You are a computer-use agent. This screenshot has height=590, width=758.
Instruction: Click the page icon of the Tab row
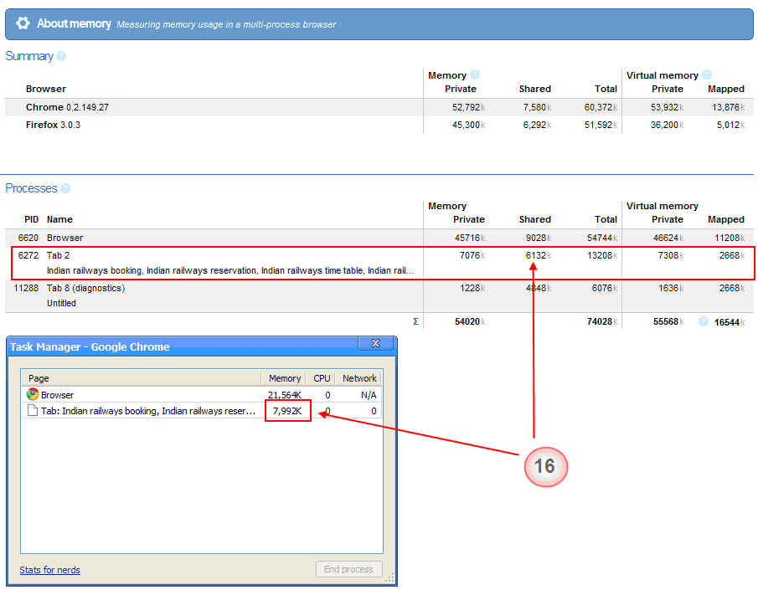[33, 411]
